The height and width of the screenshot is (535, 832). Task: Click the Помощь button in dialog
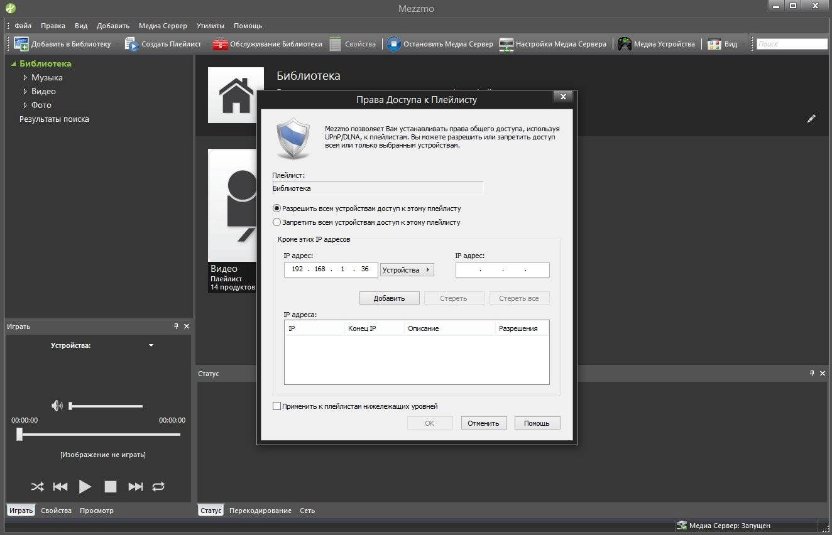(x=537, y=423)
